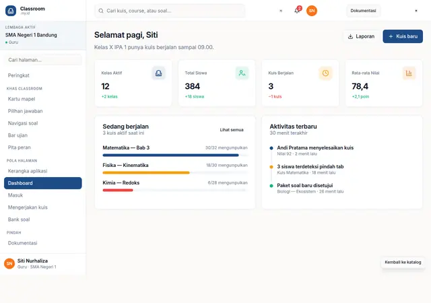431x303 pixels.
Task: Expand the small dropdown arrow left of bell
Action: [281, 11]
